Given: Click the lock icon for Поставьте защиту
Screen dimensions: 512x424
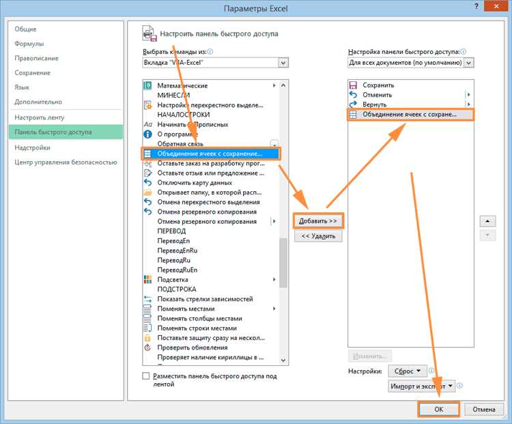Looking at the screenshot, I should coord(147,338).
